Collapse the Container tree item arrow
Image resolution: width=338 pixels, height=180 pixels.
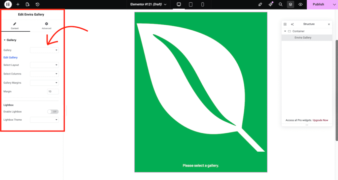(285, 31)
